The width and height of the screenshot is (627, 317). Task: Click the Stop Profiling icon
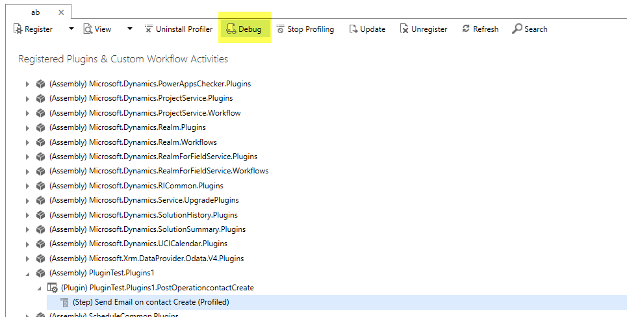(280, 29)
